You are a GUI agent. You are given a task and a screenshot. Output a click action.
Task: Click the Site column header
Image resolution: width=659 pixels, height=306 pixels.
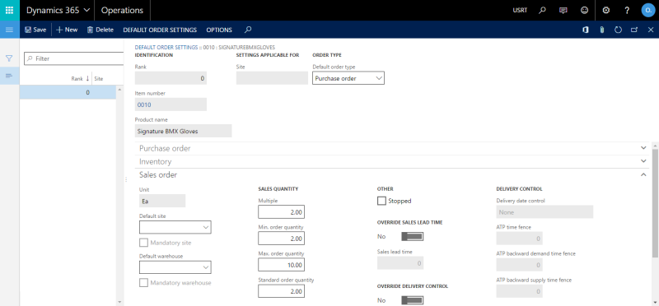click(x=99, y=78)
